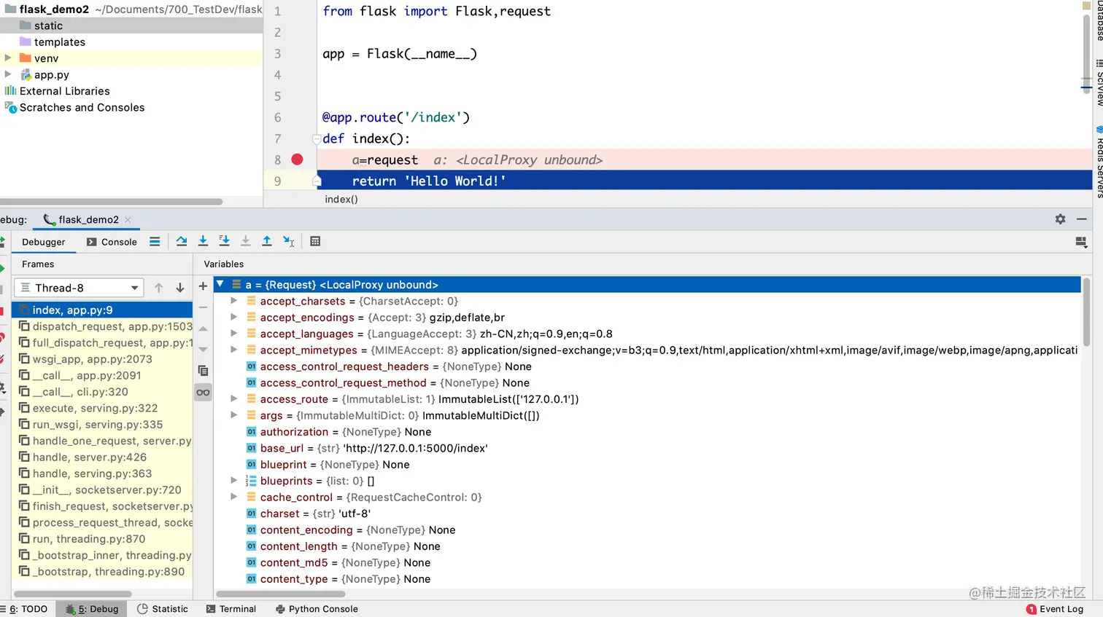Expand the app.py node arrow

(8, 74)
